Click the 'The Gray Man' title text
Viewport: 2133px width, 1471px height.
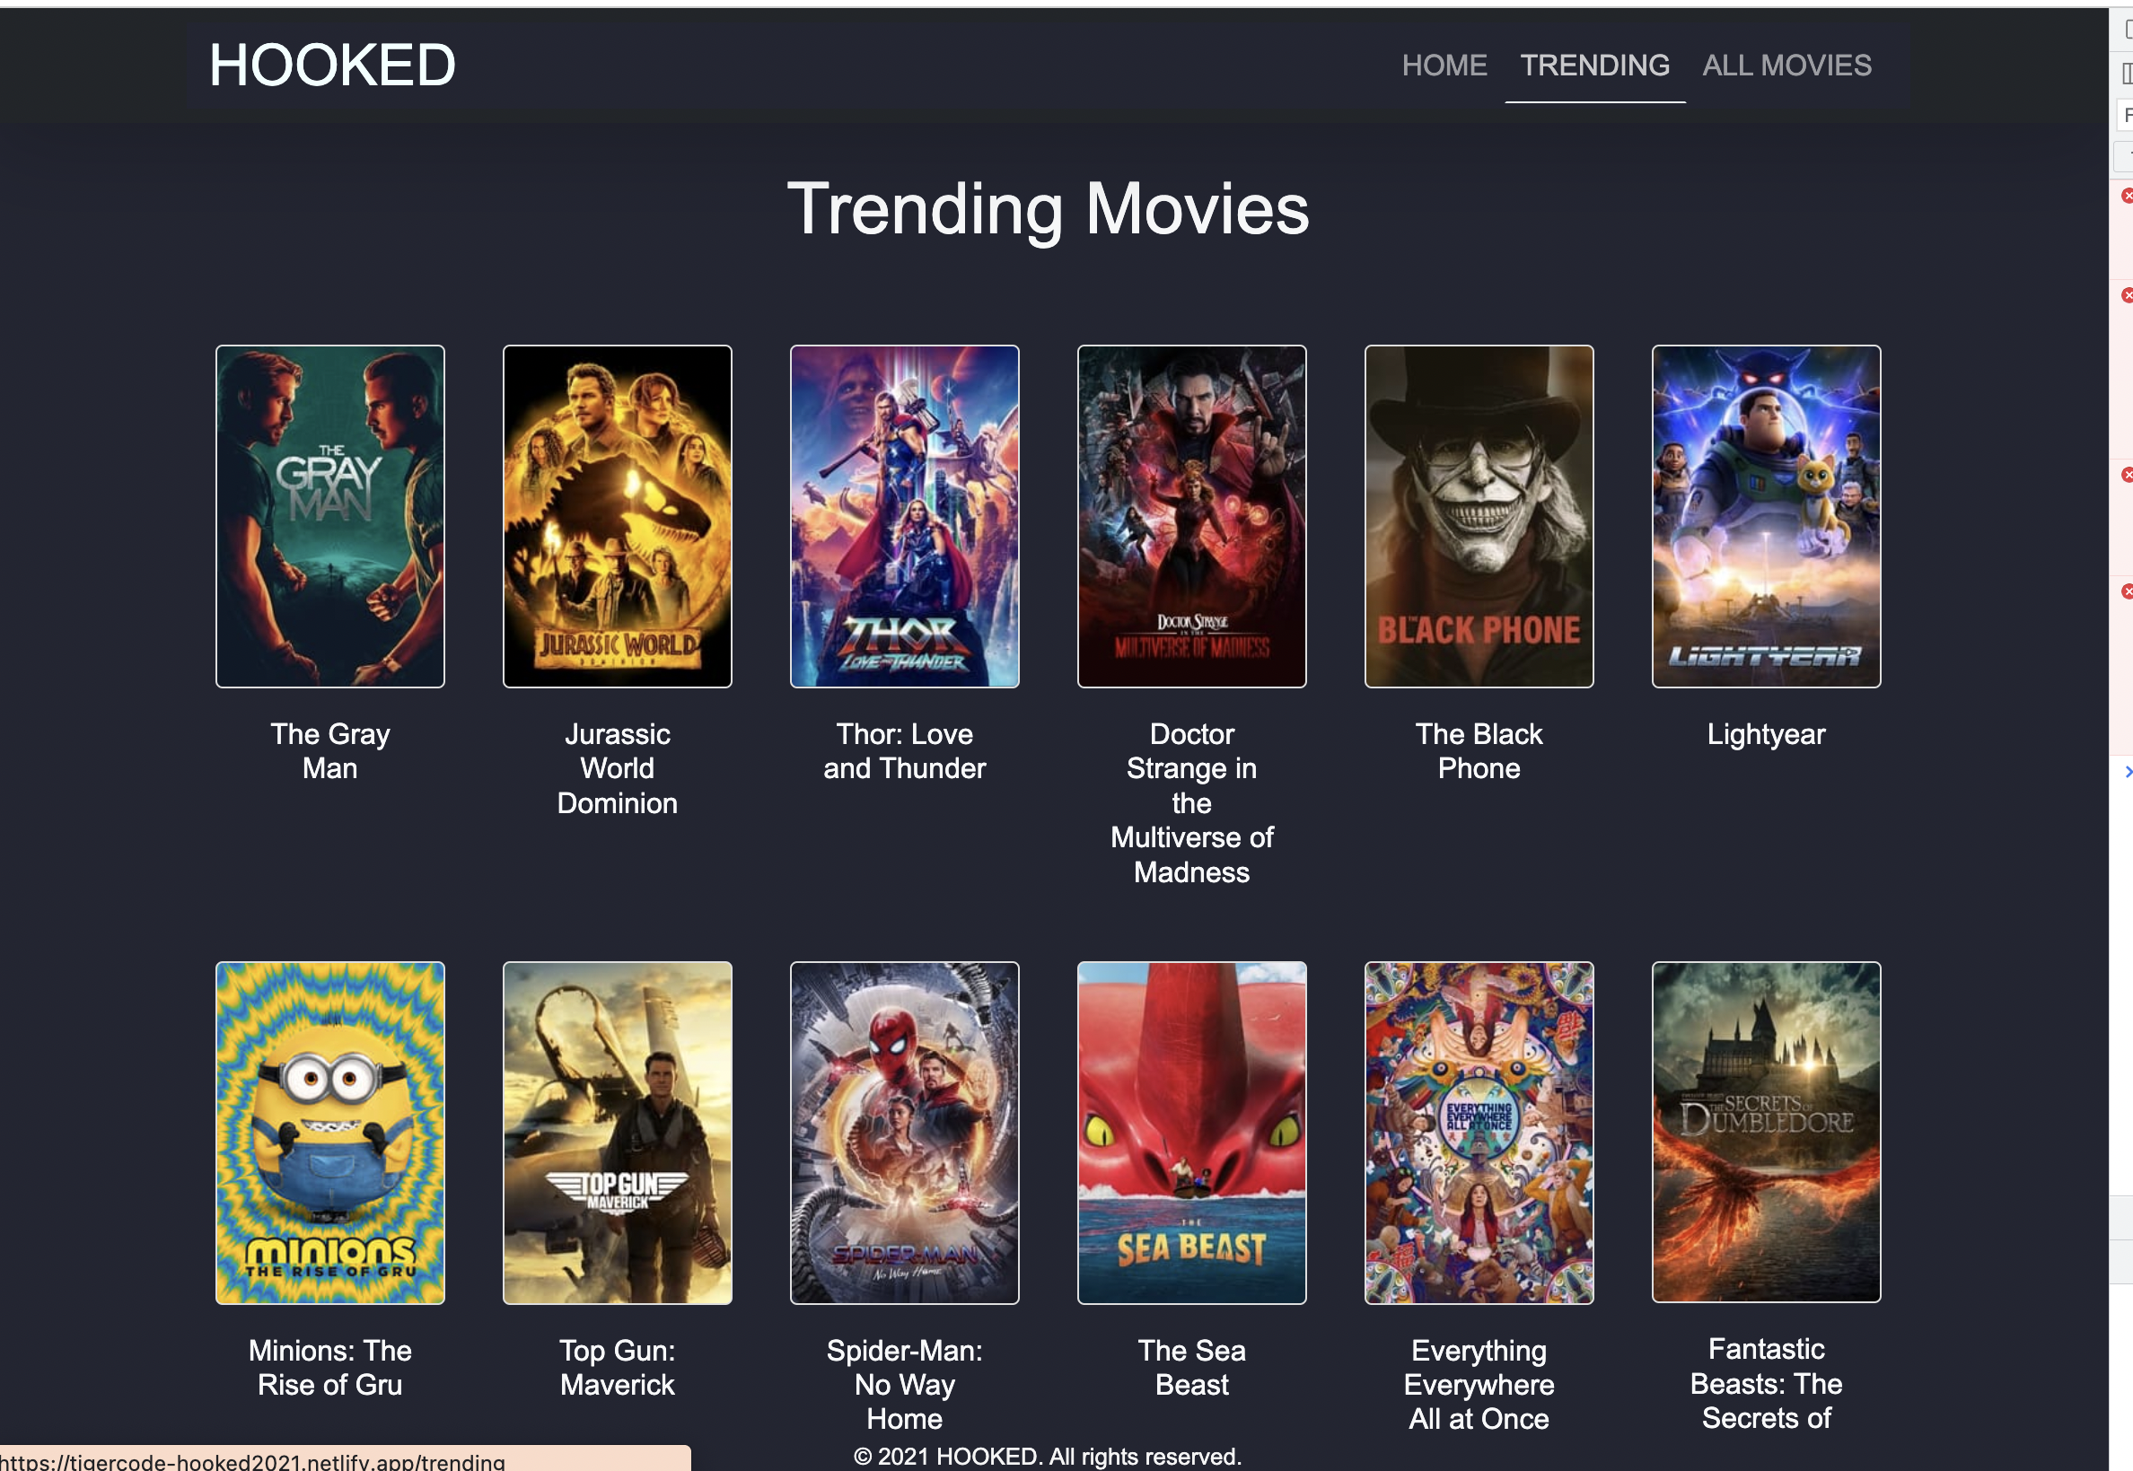tap(330, 751)
